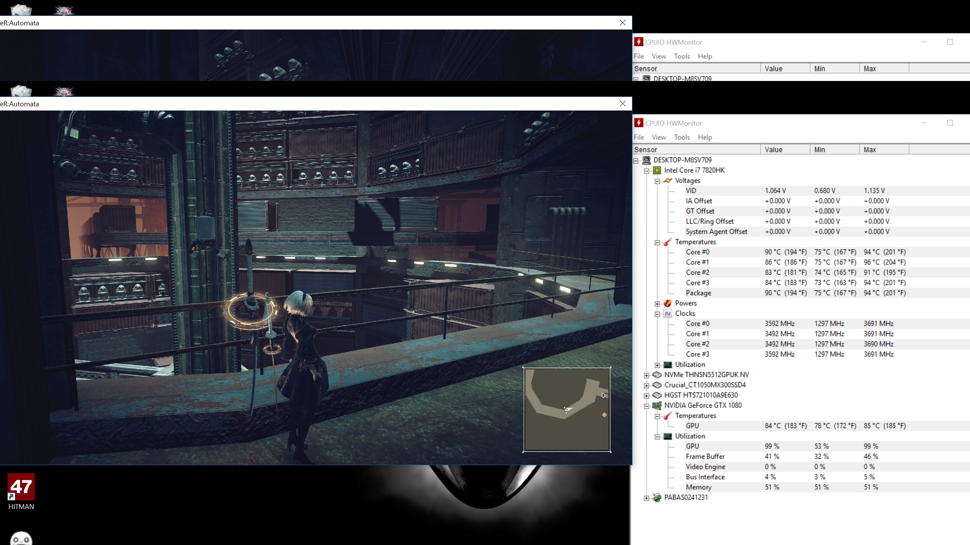The height and width of the screenshot is (545, 970).
Task: Expand the HGST HTS721010A9E630 drive node
Action: (x=646, y=396)
